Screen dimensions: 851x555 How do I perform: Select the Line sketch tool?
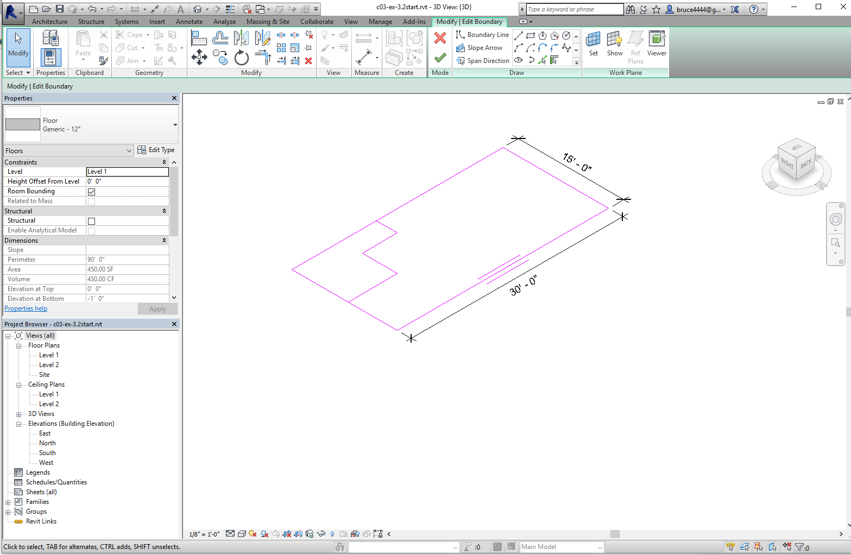click(518, 35)
